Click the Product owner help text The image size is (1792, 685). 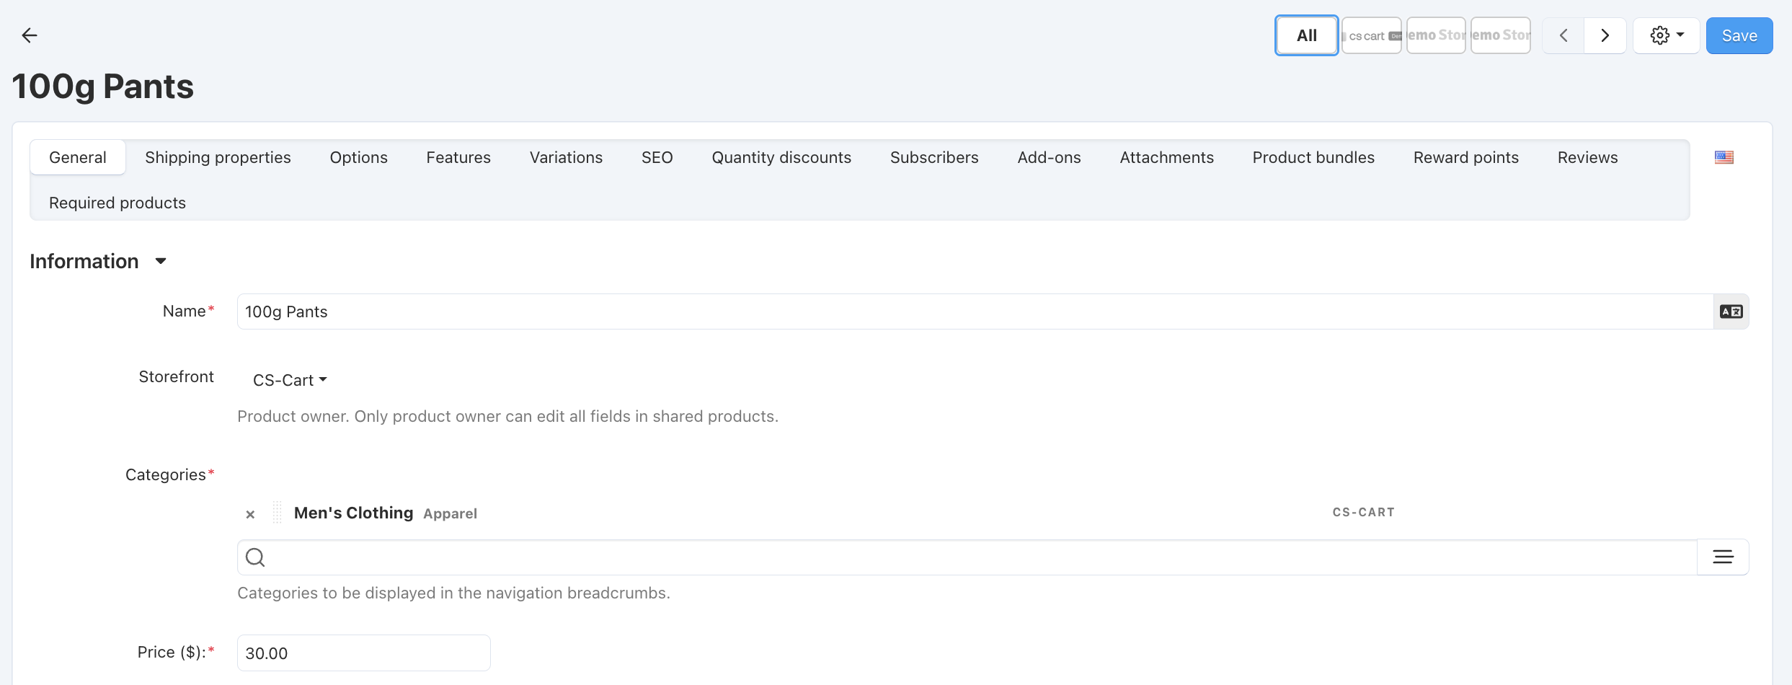coord(507,417)
